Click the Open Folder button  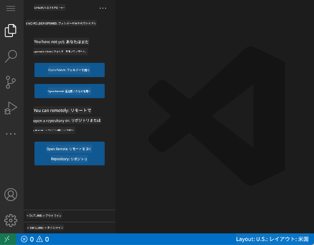click(69, 70)
